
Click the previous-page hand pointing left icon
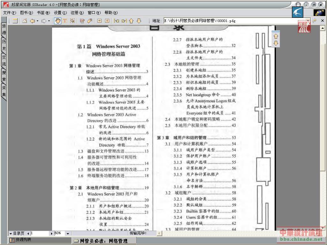117,21
